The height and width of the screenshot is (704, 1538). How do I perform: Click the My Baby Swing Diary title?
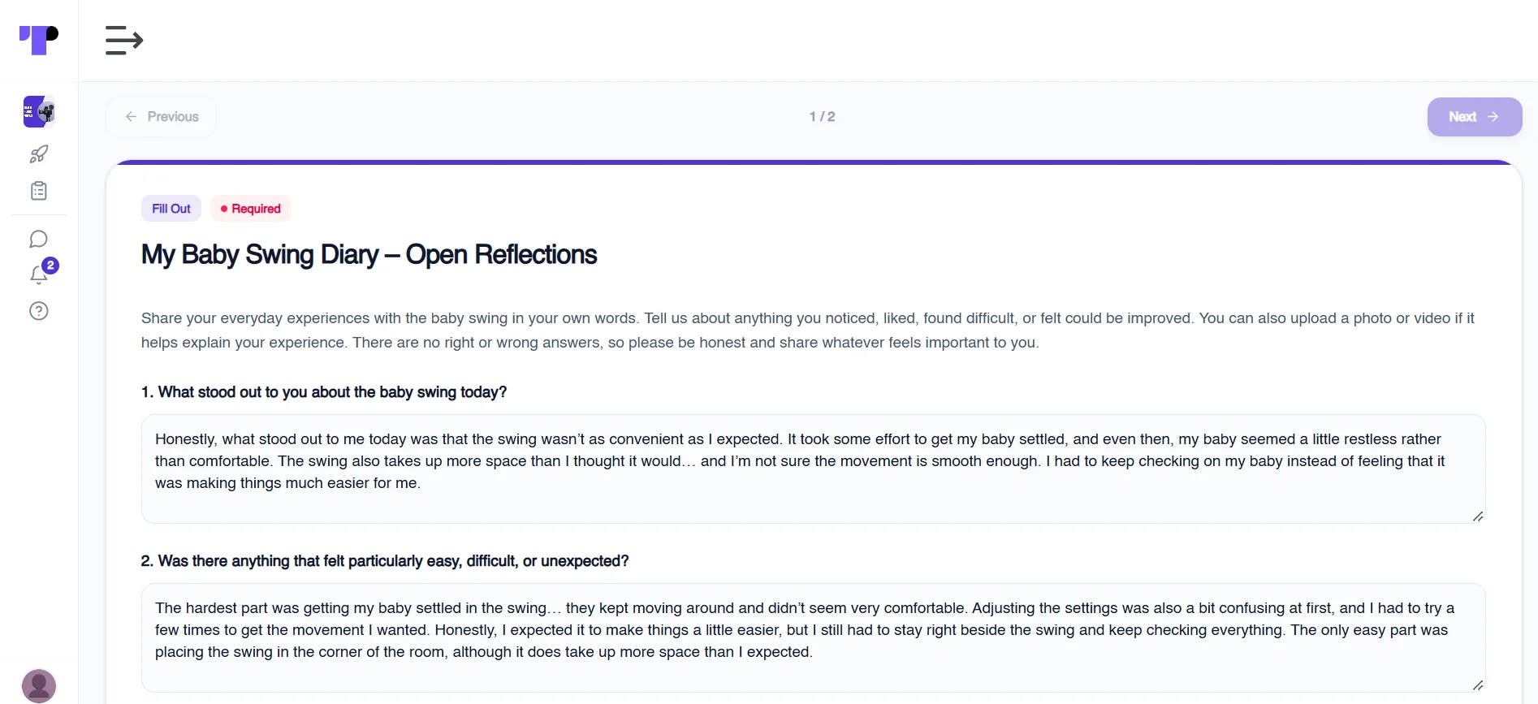click(x=369, y=255)
